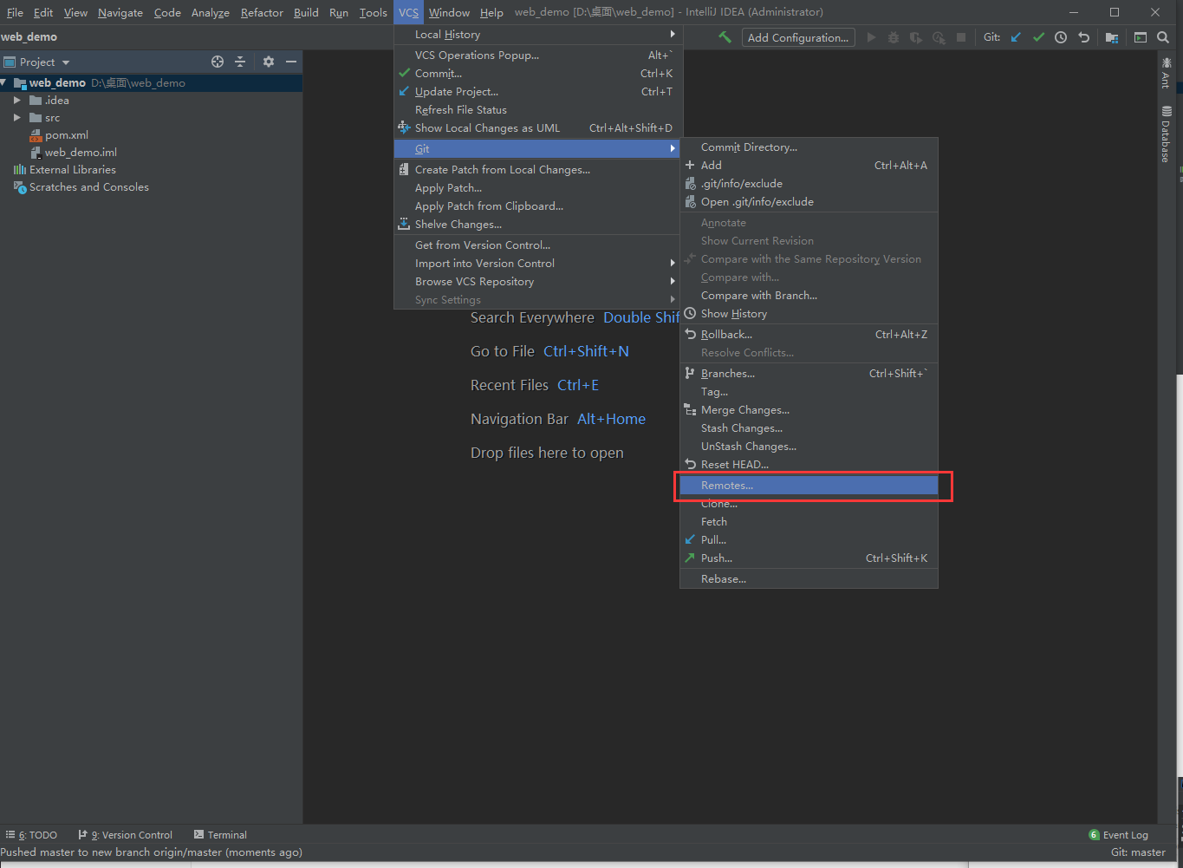Open the Database side tool window
The width and height of the screenshot is (1183, 868).
[x=1166, y=134]
